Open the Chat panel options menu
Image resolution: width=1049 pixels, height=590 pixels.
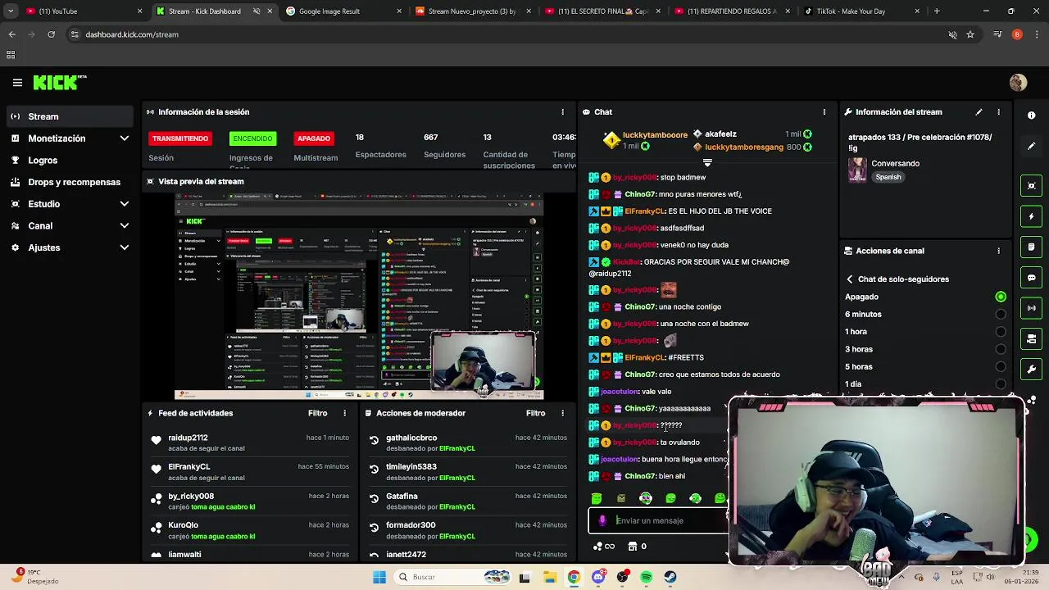(824, 112)
